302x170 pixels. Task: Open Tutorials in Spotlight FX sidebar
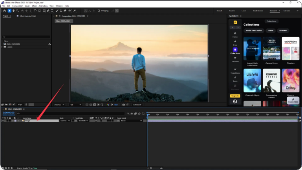pyautogui.click(x=235, y=59)
